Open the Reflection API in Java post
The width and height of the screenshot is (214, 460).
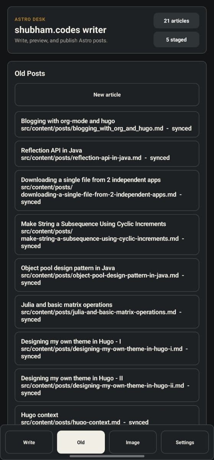[107, 154]
